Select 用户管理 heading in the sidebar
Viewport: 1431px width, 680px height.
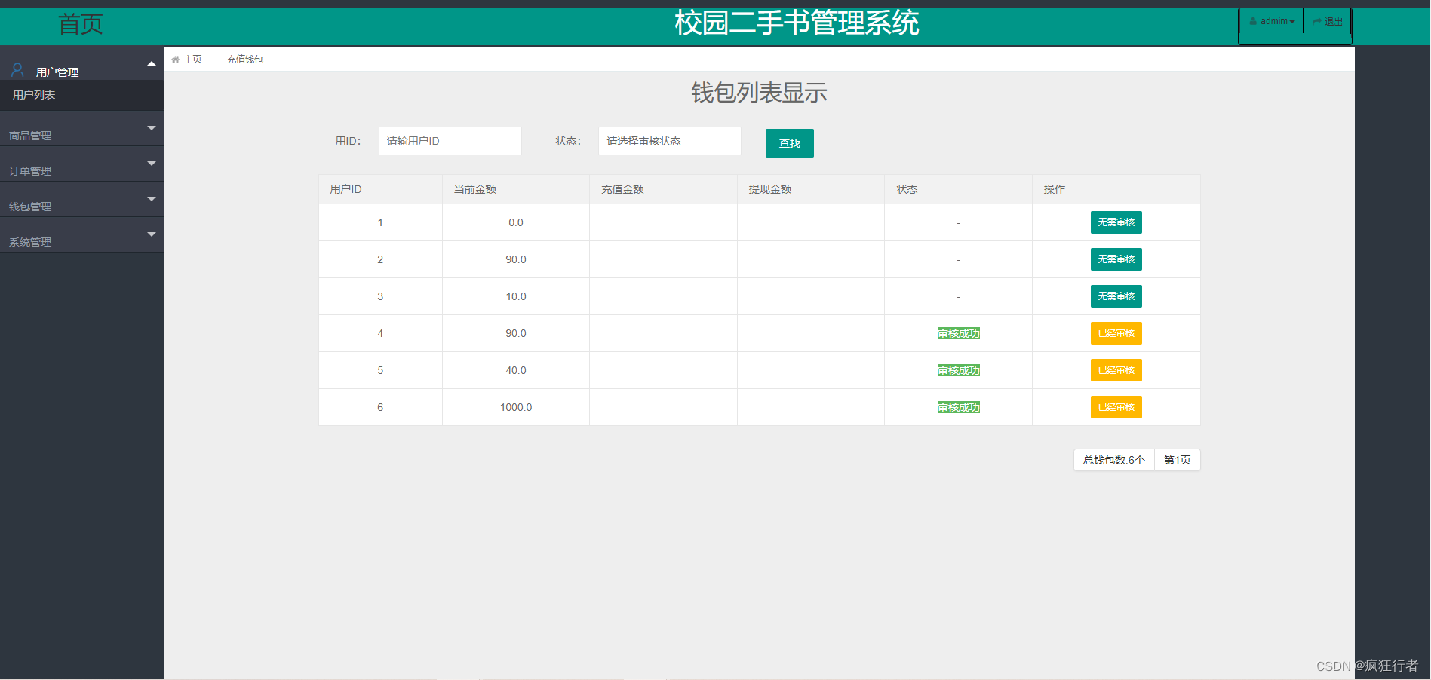[x=57, y=72]
